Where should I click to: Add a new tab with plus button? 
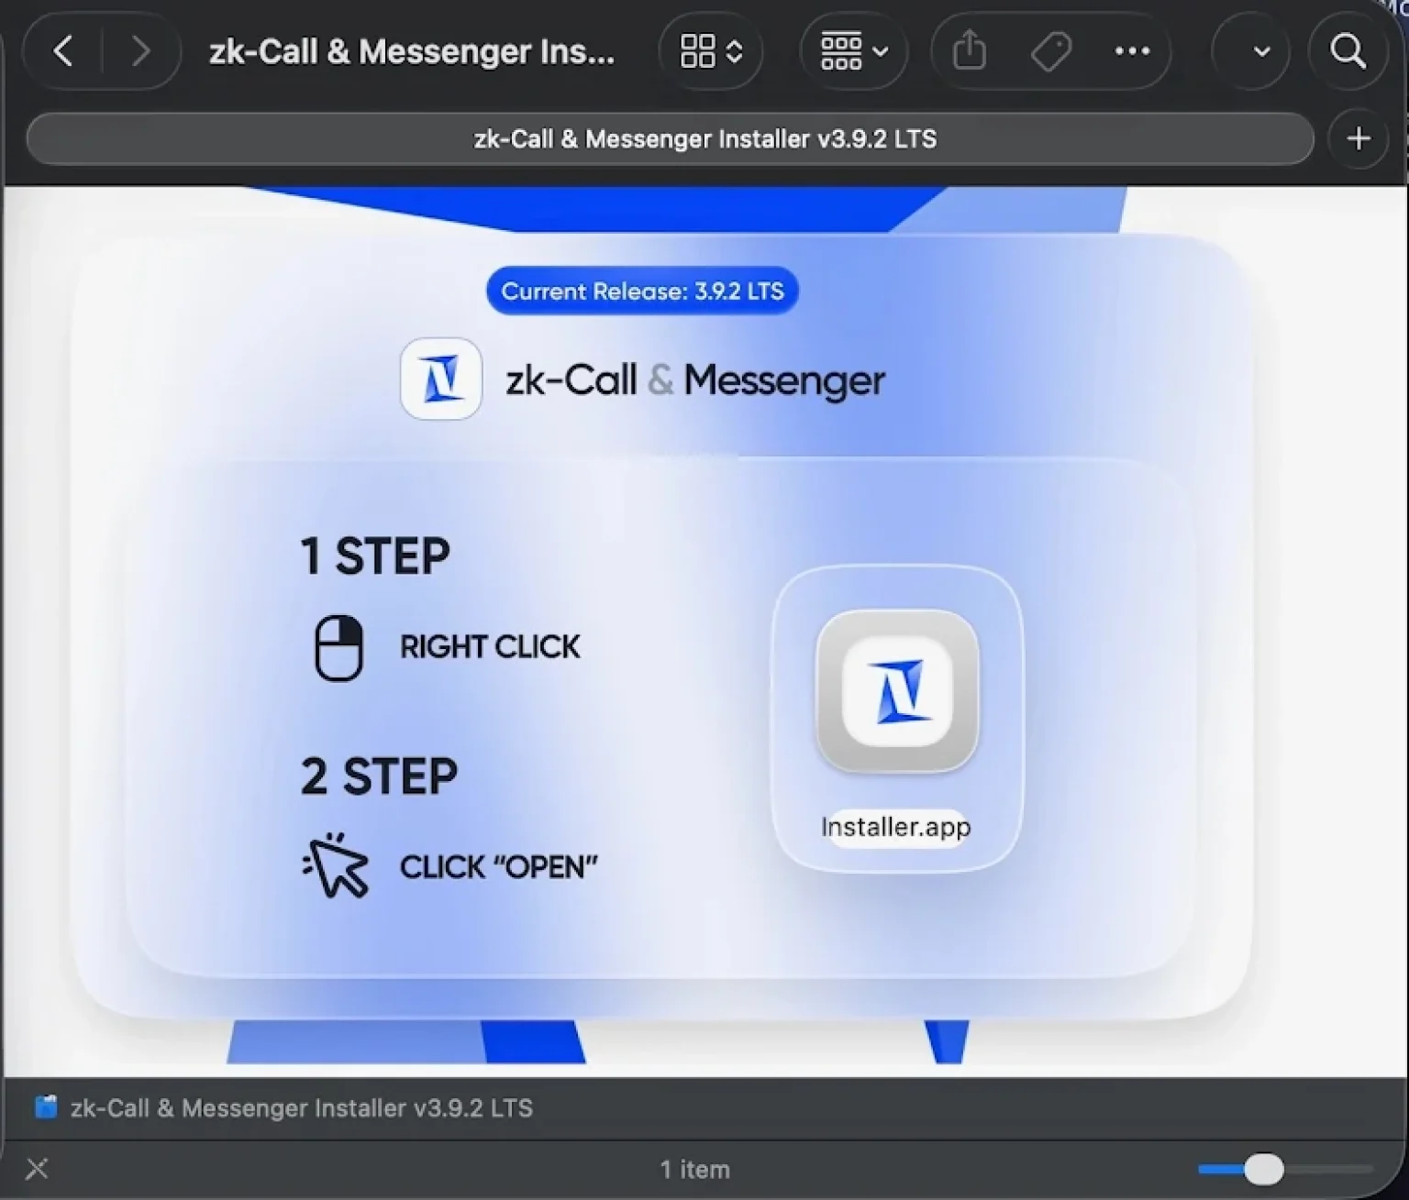coord(1359,139)
